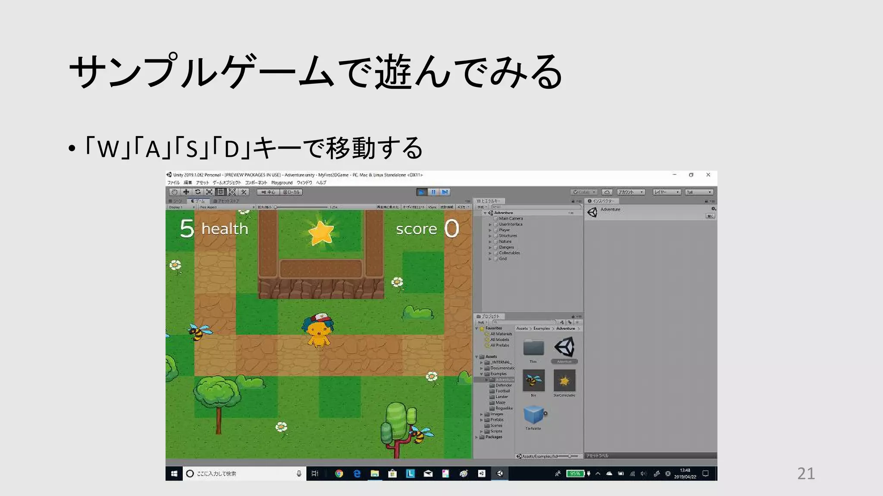Lock the Hierarchy panel
The height and width of the screenshot is (496, 883).
[573, 201]
